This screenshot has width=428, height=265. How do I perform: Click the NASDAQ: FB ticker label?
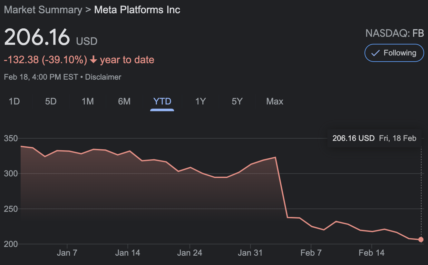pyautogui.click(x=394, y=33)
